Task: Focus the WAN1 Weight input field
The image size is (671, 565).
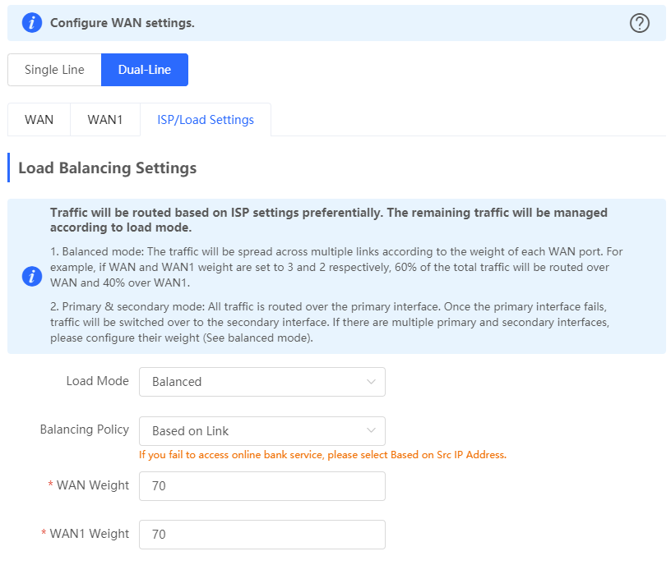Action: [261, 535]
